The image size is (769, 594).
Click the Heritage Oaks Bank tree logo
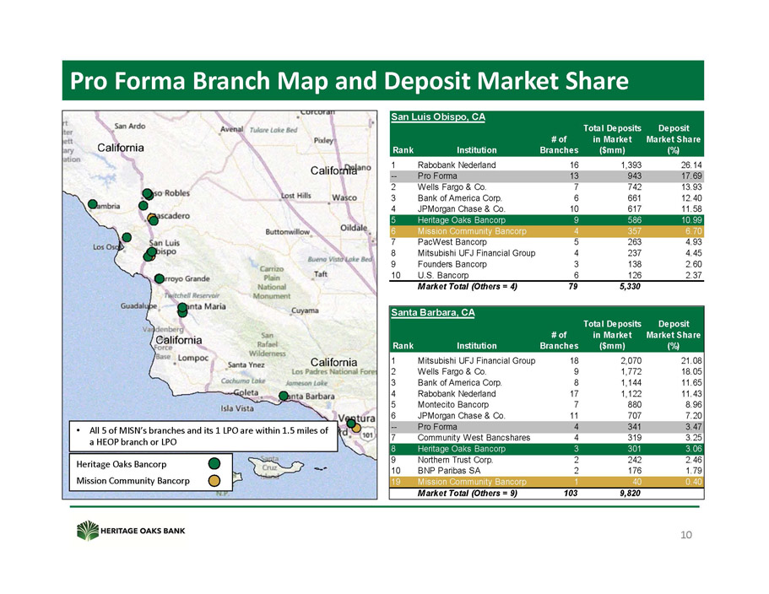pos(89,530)
